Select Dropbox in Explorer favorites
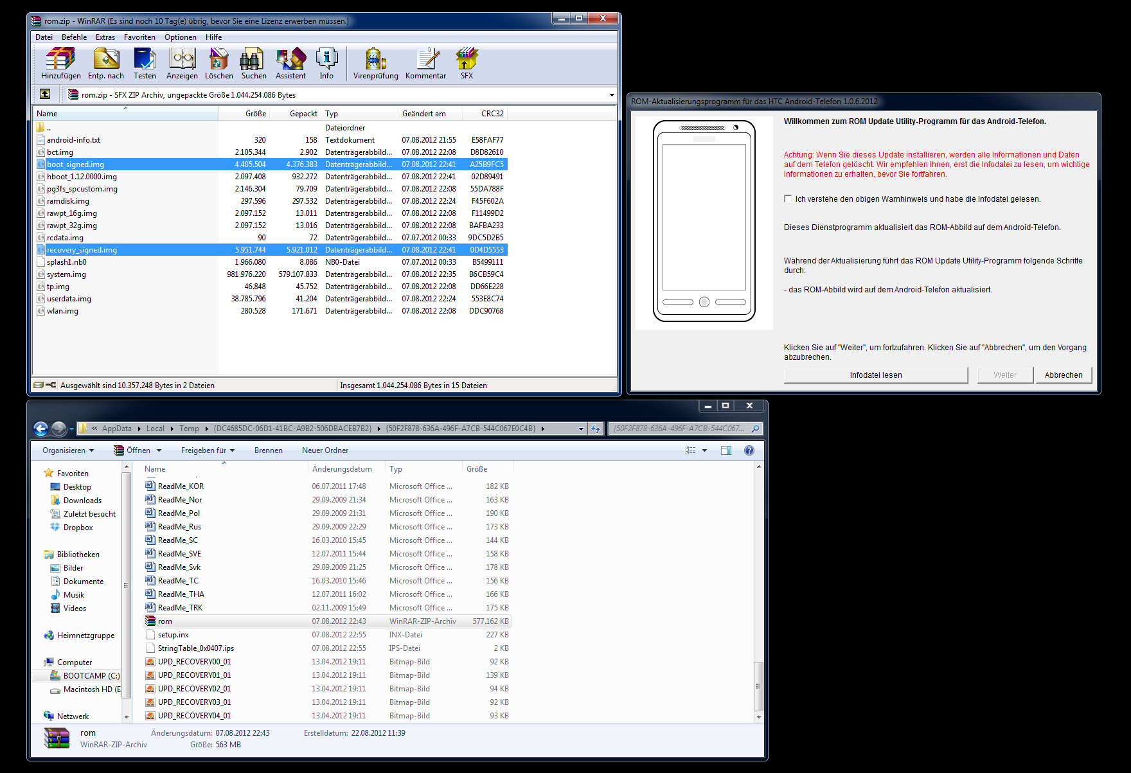Image resolution: width=1131 pixels, height=773 pixels. tap(78, 528)
